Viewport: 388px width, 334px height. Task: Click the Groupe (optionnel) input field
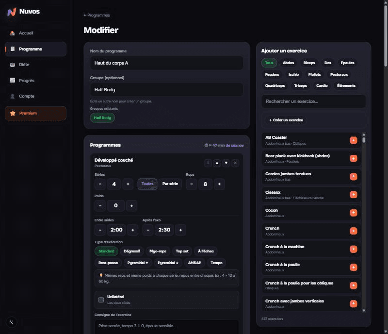pos(166,90)
